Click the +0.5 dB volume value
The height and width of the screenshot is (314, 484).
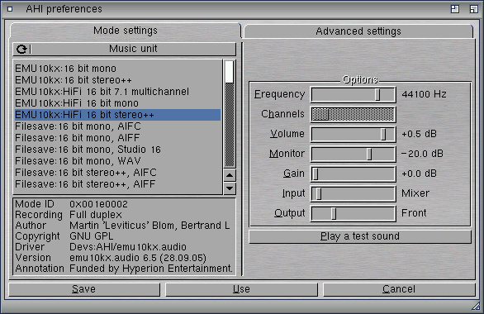[420, 134]
